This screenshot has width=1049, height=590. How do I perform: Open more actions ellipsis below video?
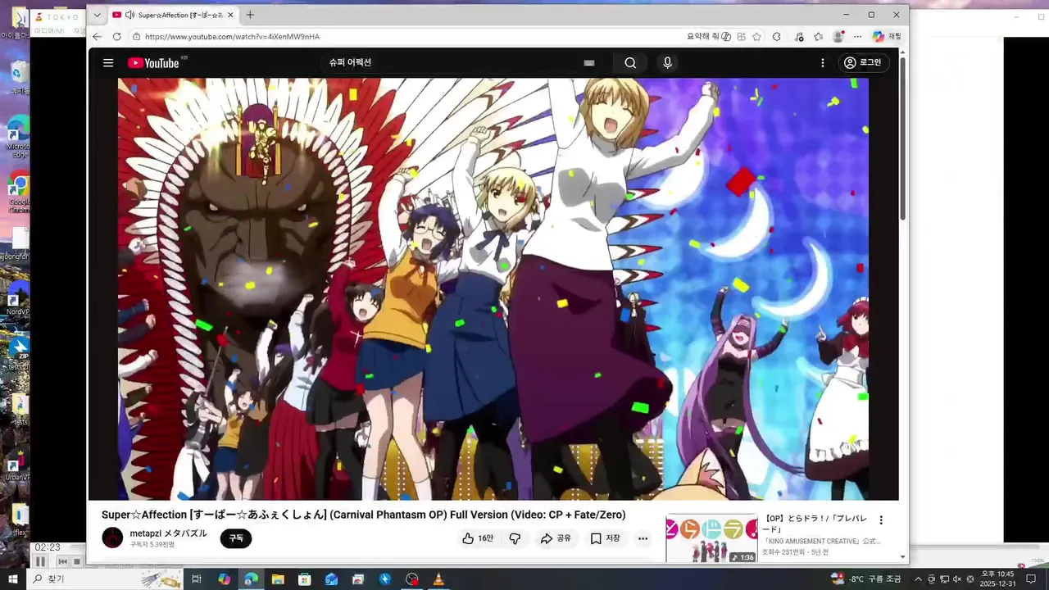(643, 538)
